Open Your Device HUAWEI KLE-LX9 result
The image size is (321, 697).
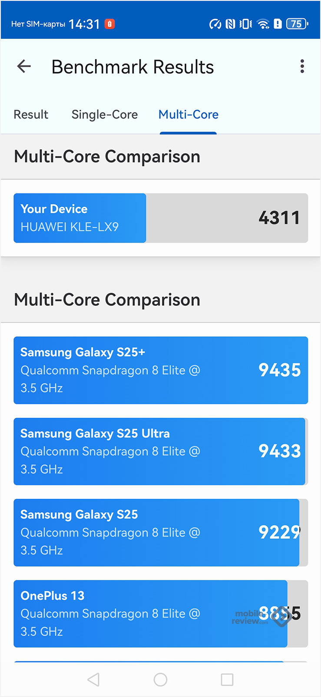coord(161,218)
